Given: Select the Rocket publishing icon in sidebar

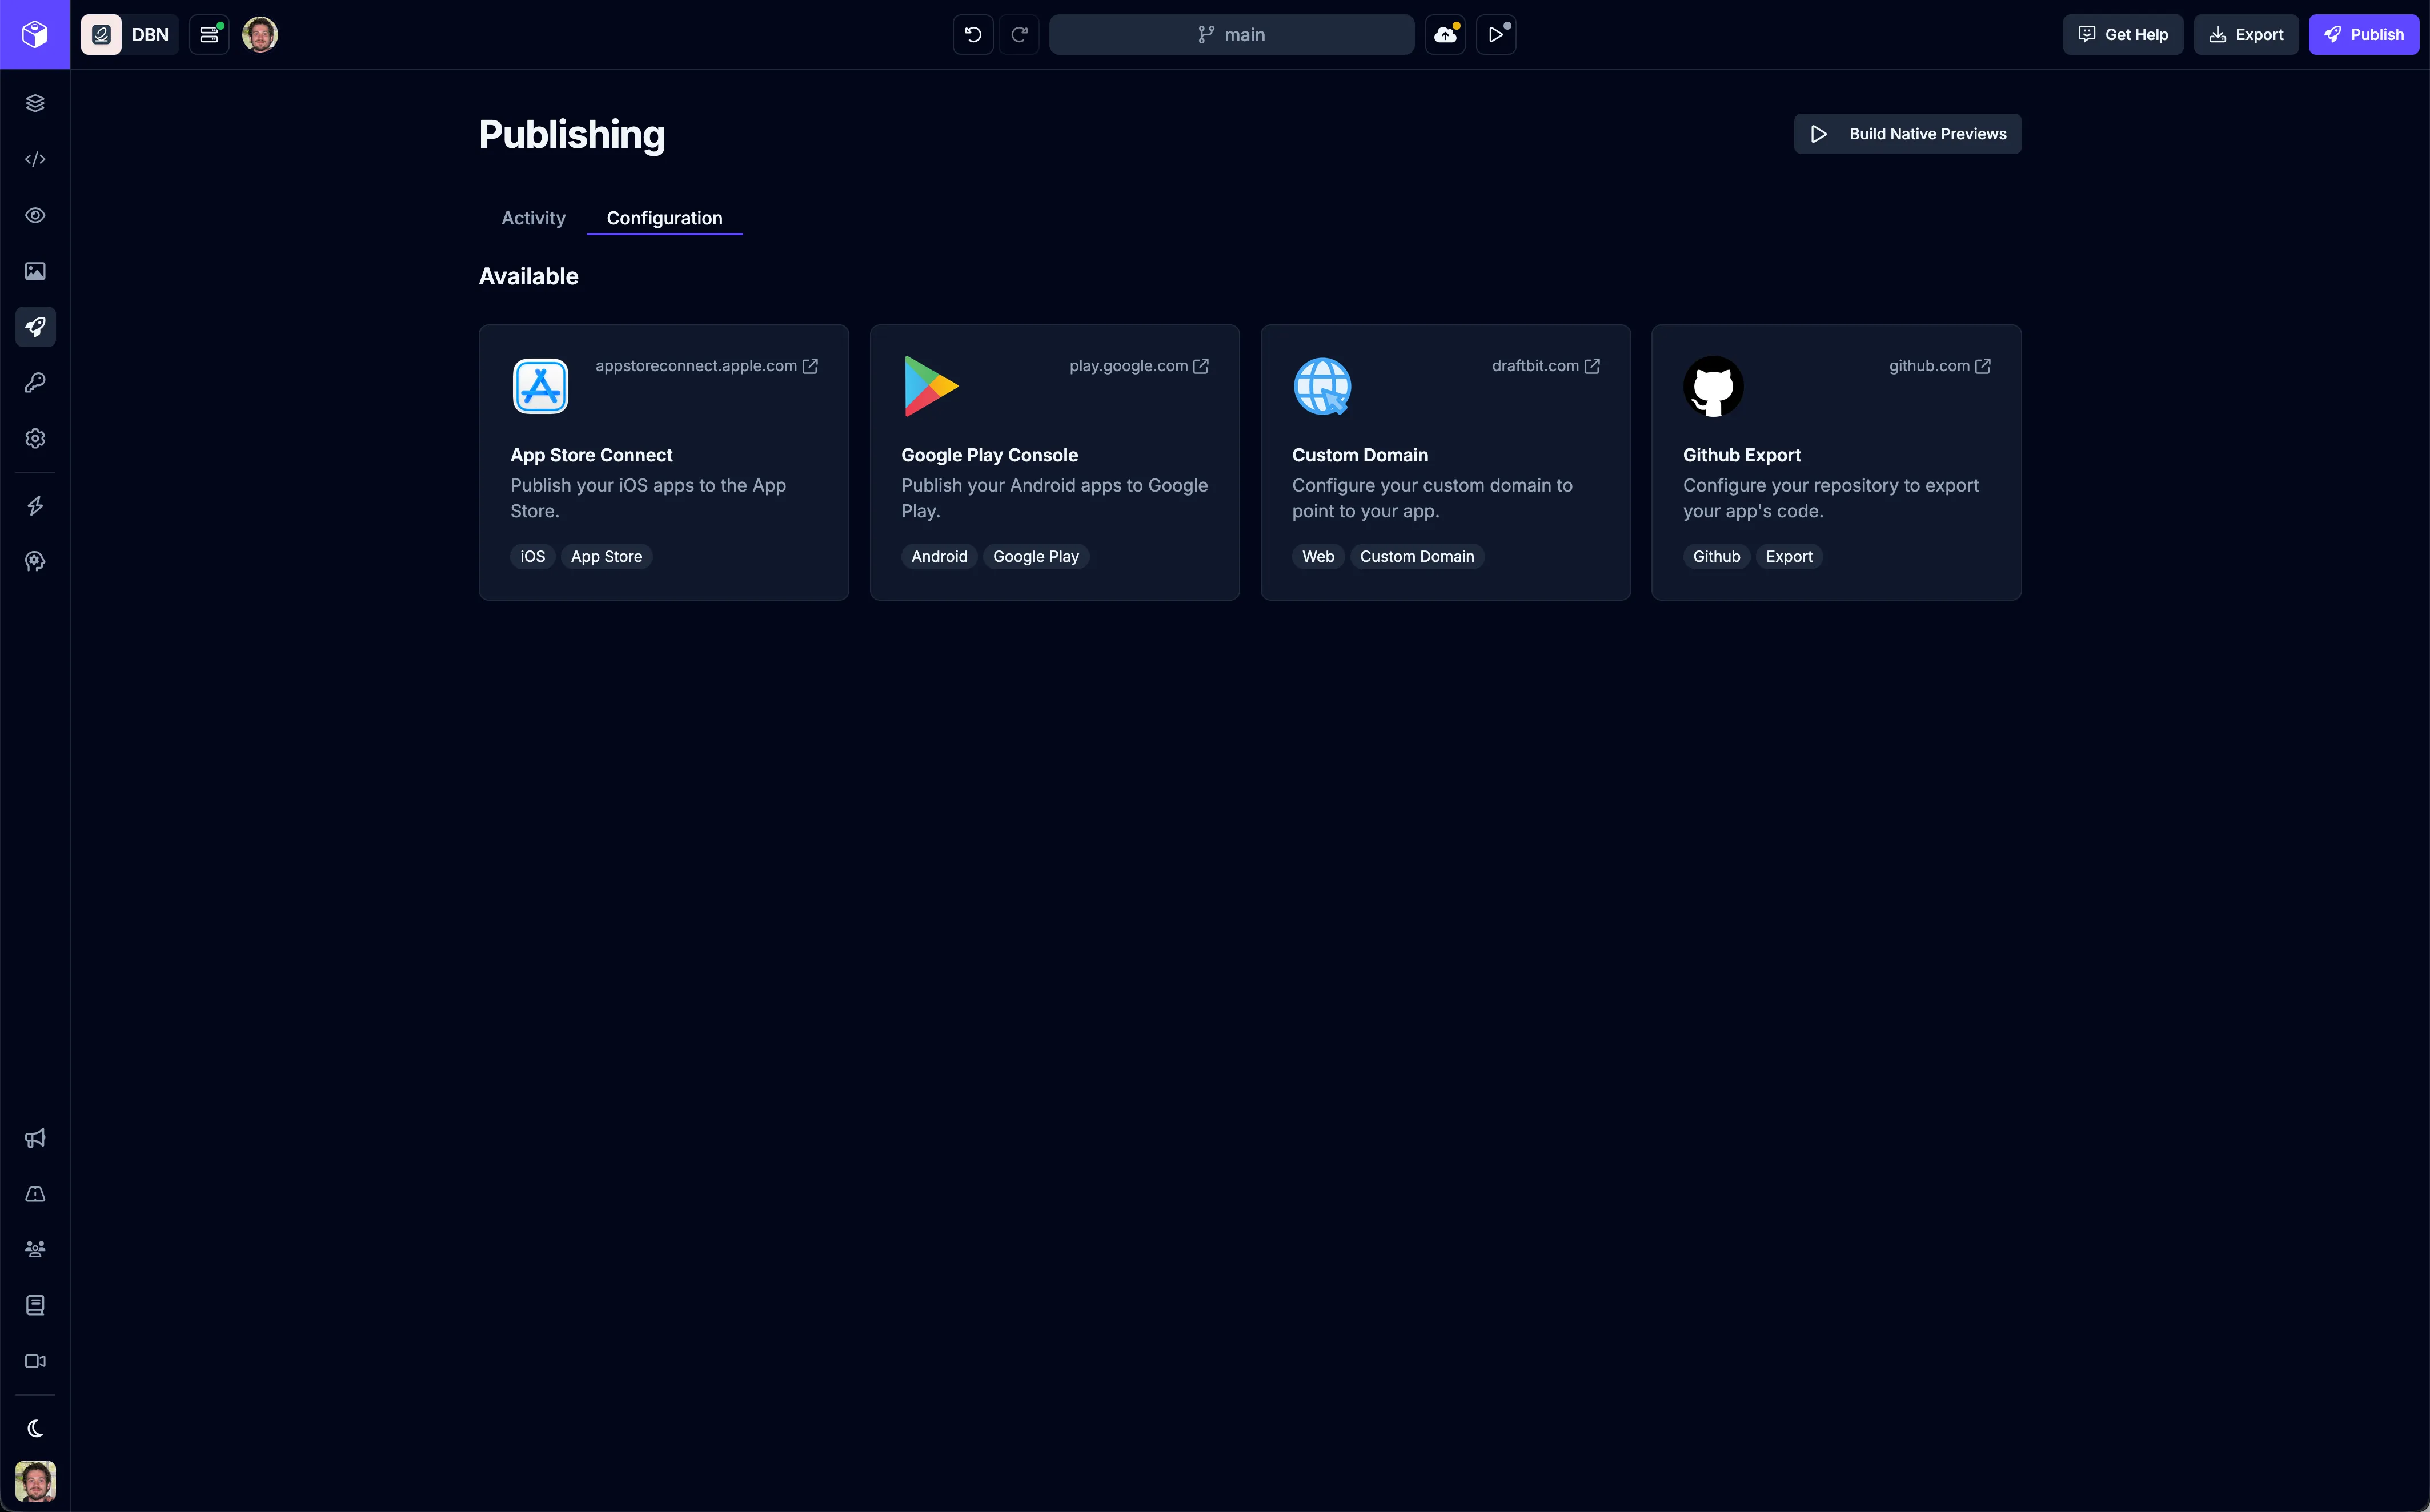Looking at the screenshot, I should coord(35,327).
